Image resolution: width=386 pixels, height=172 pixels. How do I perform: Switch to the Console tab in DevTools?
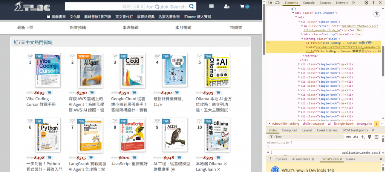(309, 3)
